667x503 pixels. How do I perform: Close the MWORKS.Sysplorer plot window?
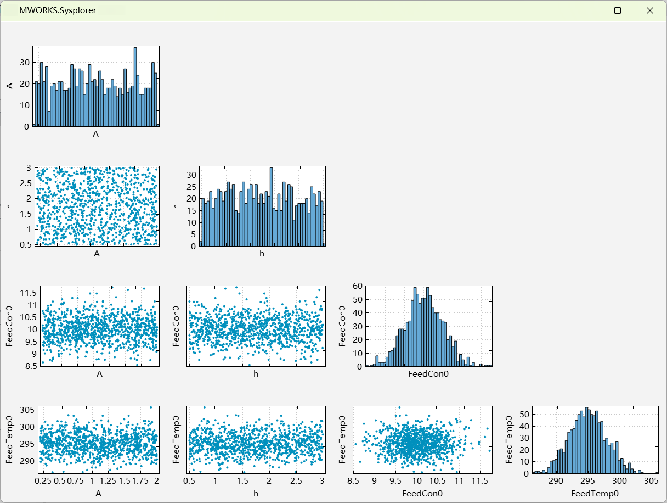(x=650, y=10)
